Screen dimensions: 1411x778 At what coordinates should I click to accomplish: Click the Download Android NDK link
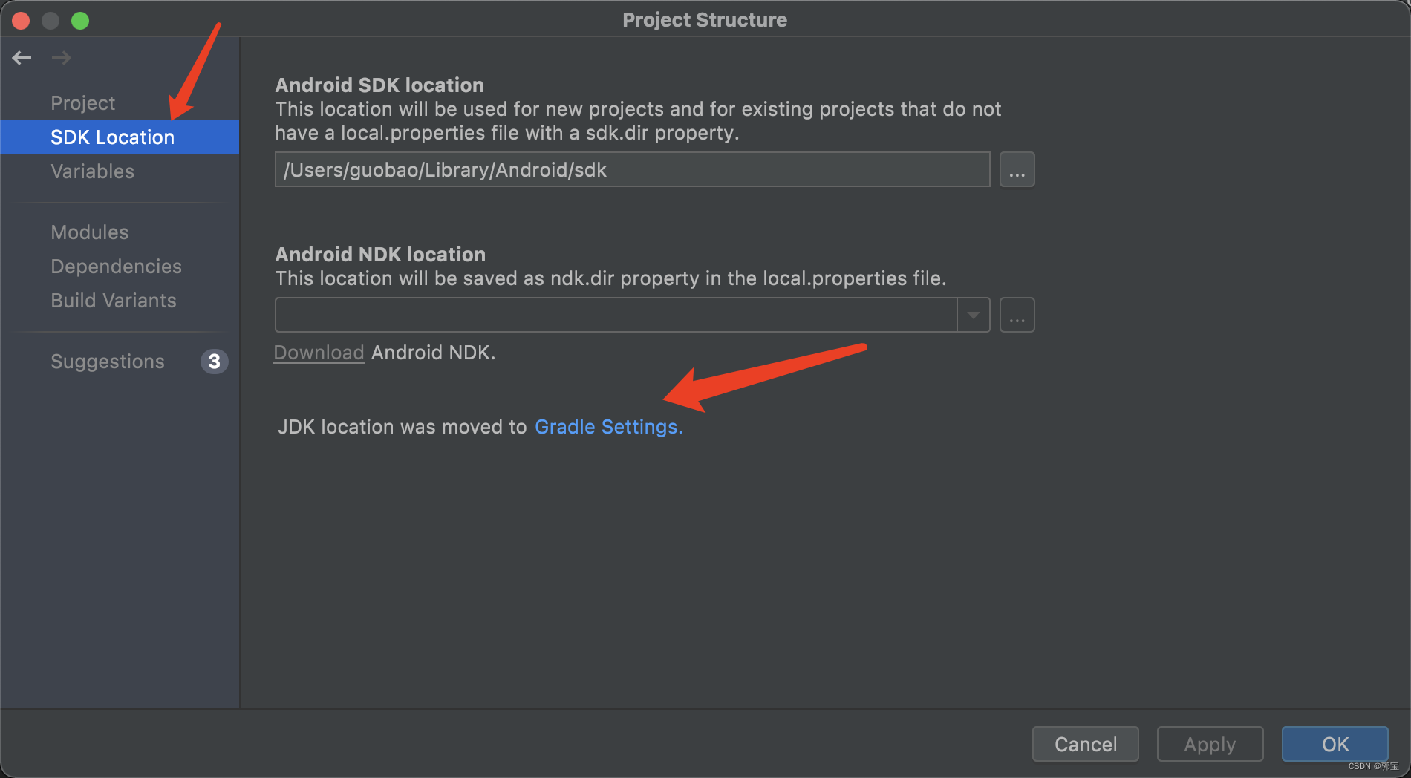[319, 352]
